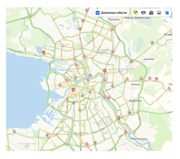The image size is (180, 159).
Task: Open accident icon just below Кудрово label
Action: point(129,113)
